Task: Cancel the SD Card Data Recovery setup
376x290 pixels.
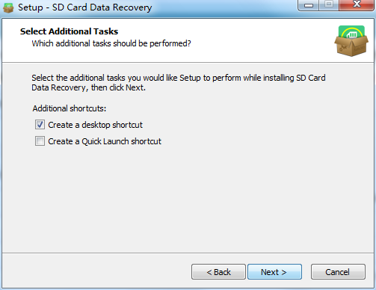Action: (x=338, y=272)
